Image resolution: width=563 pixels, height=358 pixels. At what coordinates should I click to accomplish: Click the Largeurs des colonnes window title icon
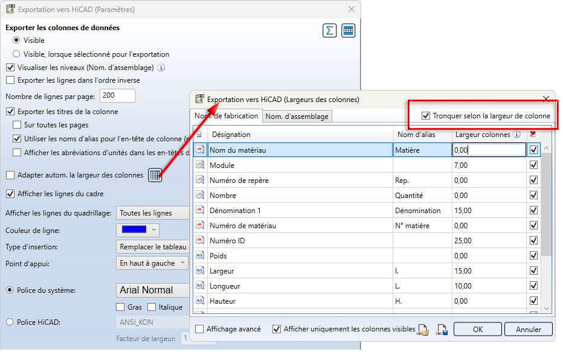[x=199, y=99]
